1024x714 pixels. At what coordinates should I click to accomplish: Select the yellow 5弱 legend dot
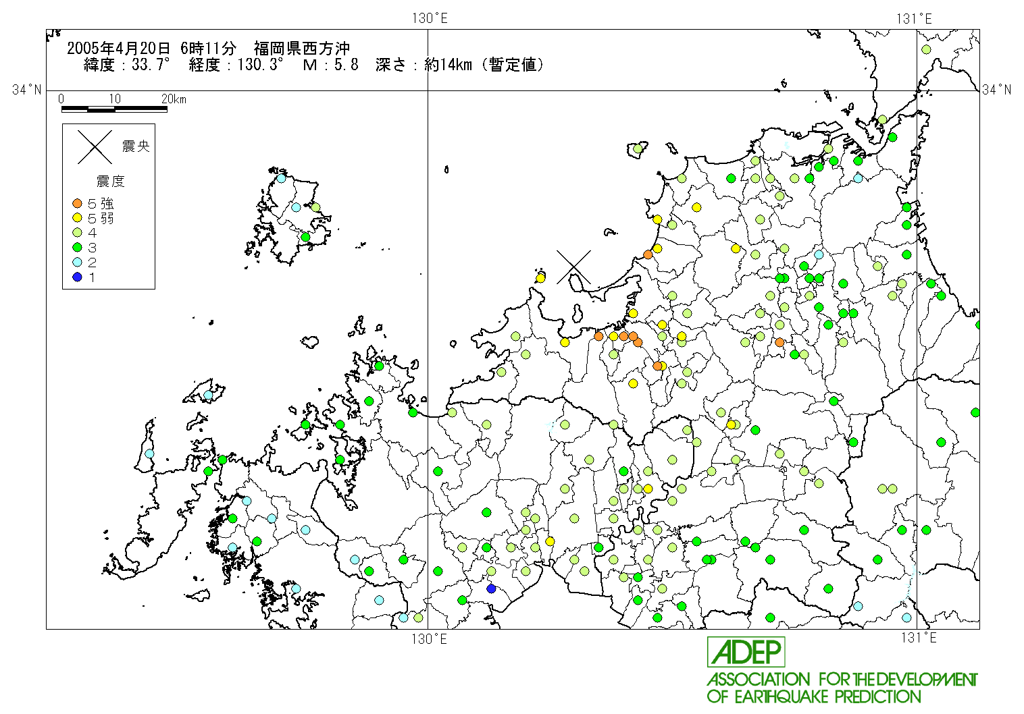click(77, 218)
